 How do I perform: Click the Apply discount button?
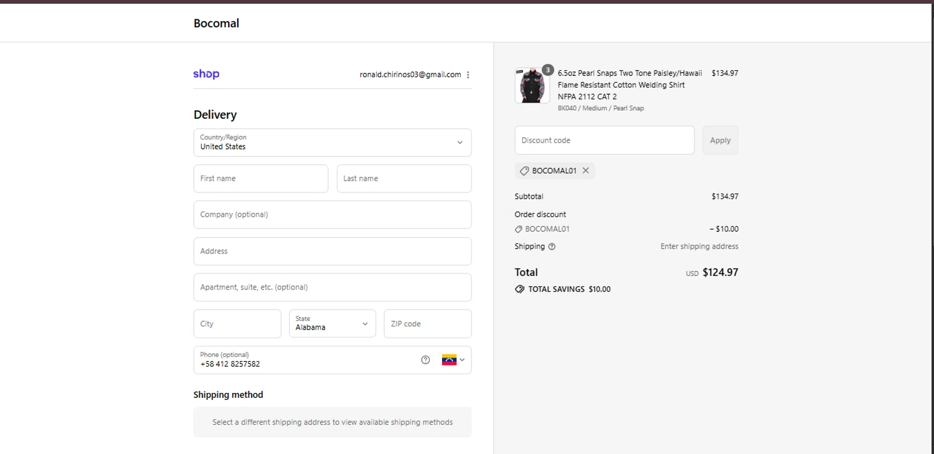tap(720, 140)
